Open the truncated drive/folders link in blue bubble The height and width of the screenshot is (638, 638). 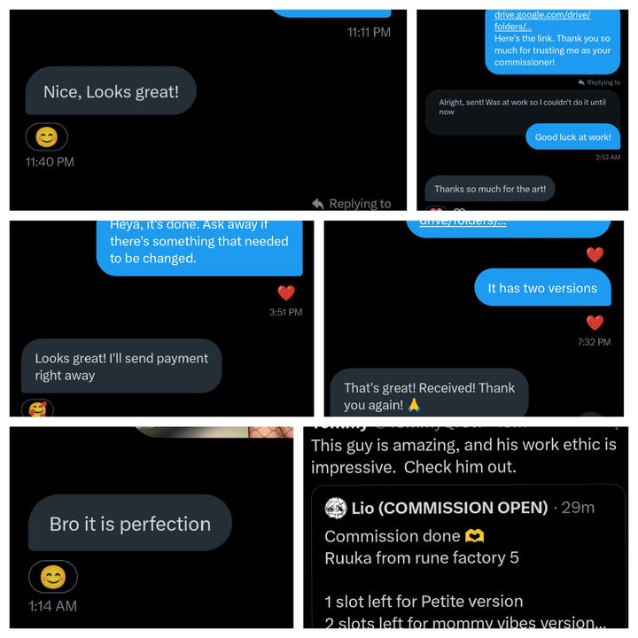pos(463,222)
